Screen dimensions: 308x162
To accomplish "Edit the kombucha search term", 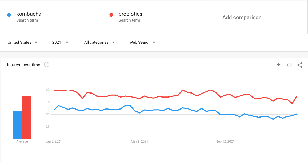I will coord(29,14).
